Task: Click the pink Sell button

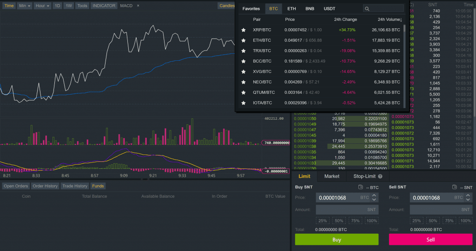Action: click(430, 239)
